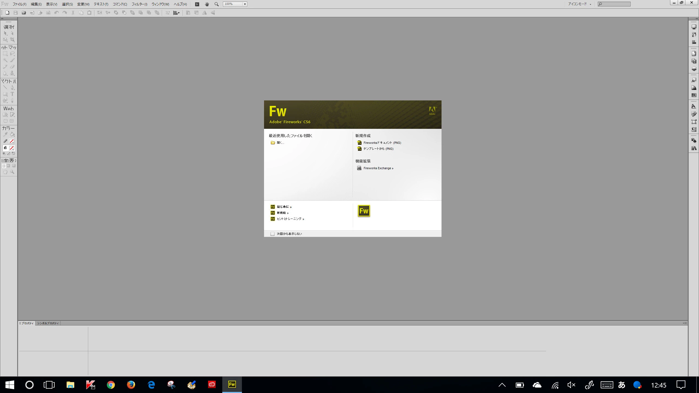Screen dimensions: 699x393
Task: Open Google Chrome from the taskbar
Action: coord(111,385)
